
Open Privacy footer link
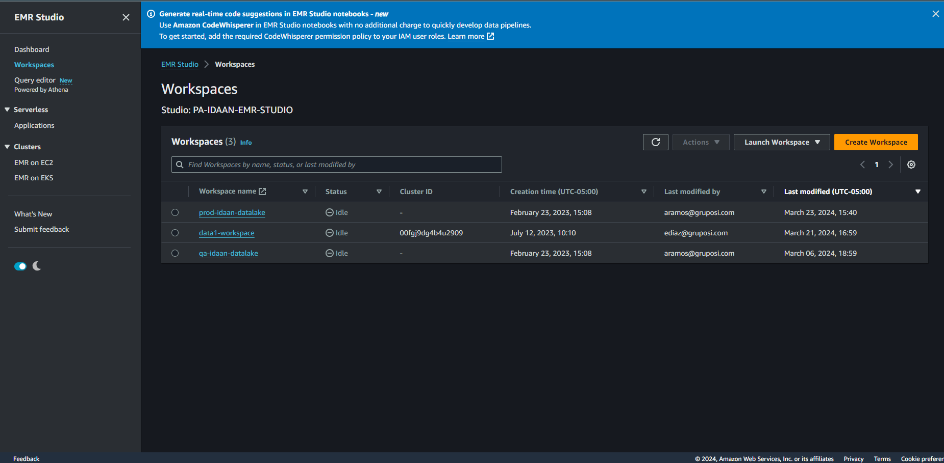(854, 459)
